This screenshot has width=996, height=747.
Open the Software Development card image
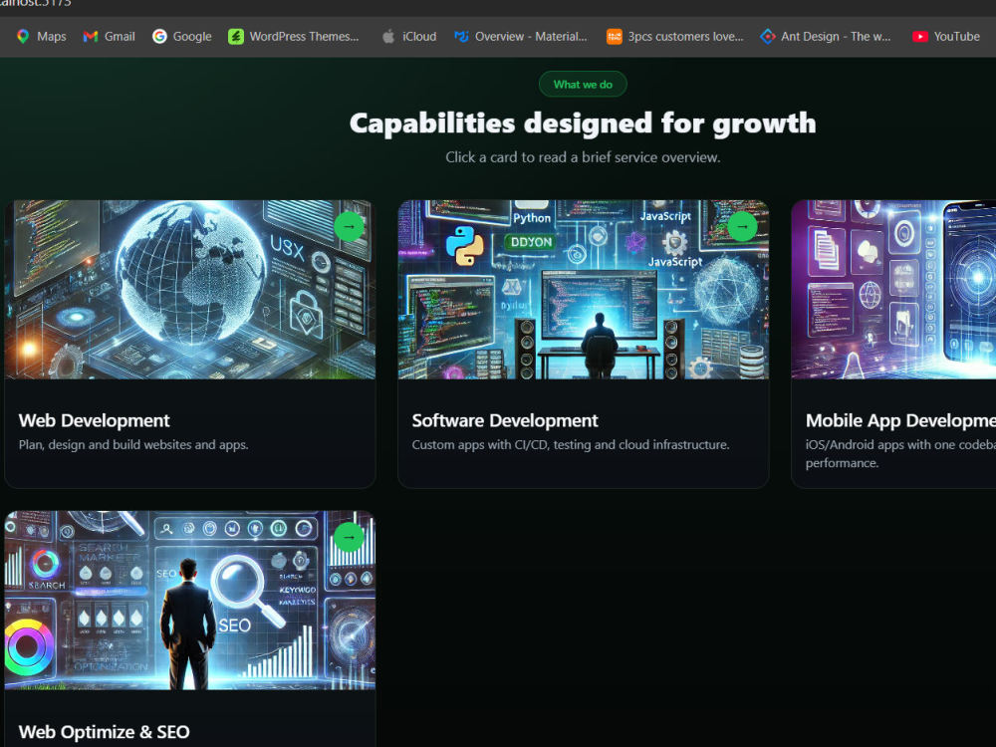583,290
